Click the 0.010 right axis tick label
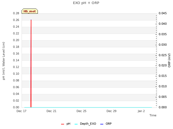 [163, 86]
